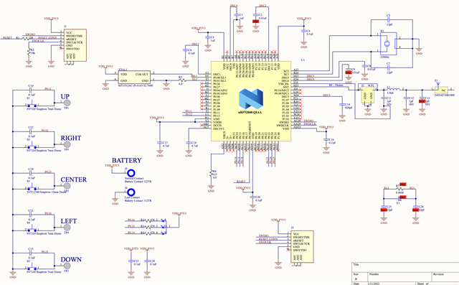
Task: Select the 32MHz crystal X1 symbol
Action: tap(387, 44)
